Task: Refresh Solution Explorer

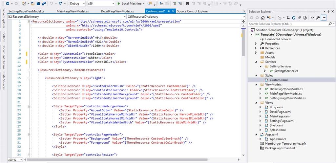Action: (x=294, y=18)
